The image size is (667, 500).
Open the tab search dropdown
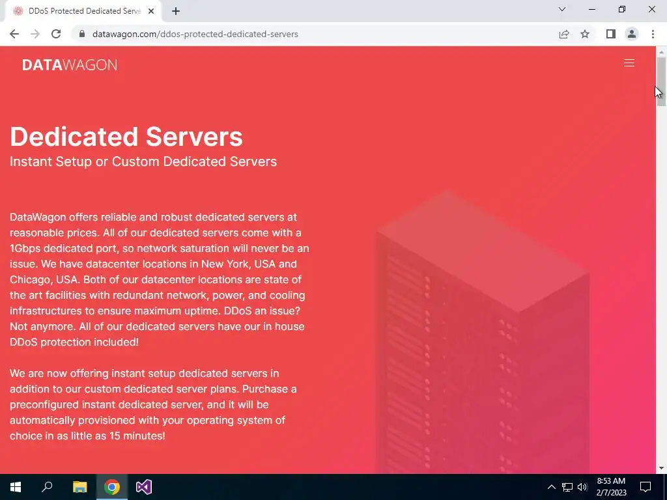click(x=562, y=9)
